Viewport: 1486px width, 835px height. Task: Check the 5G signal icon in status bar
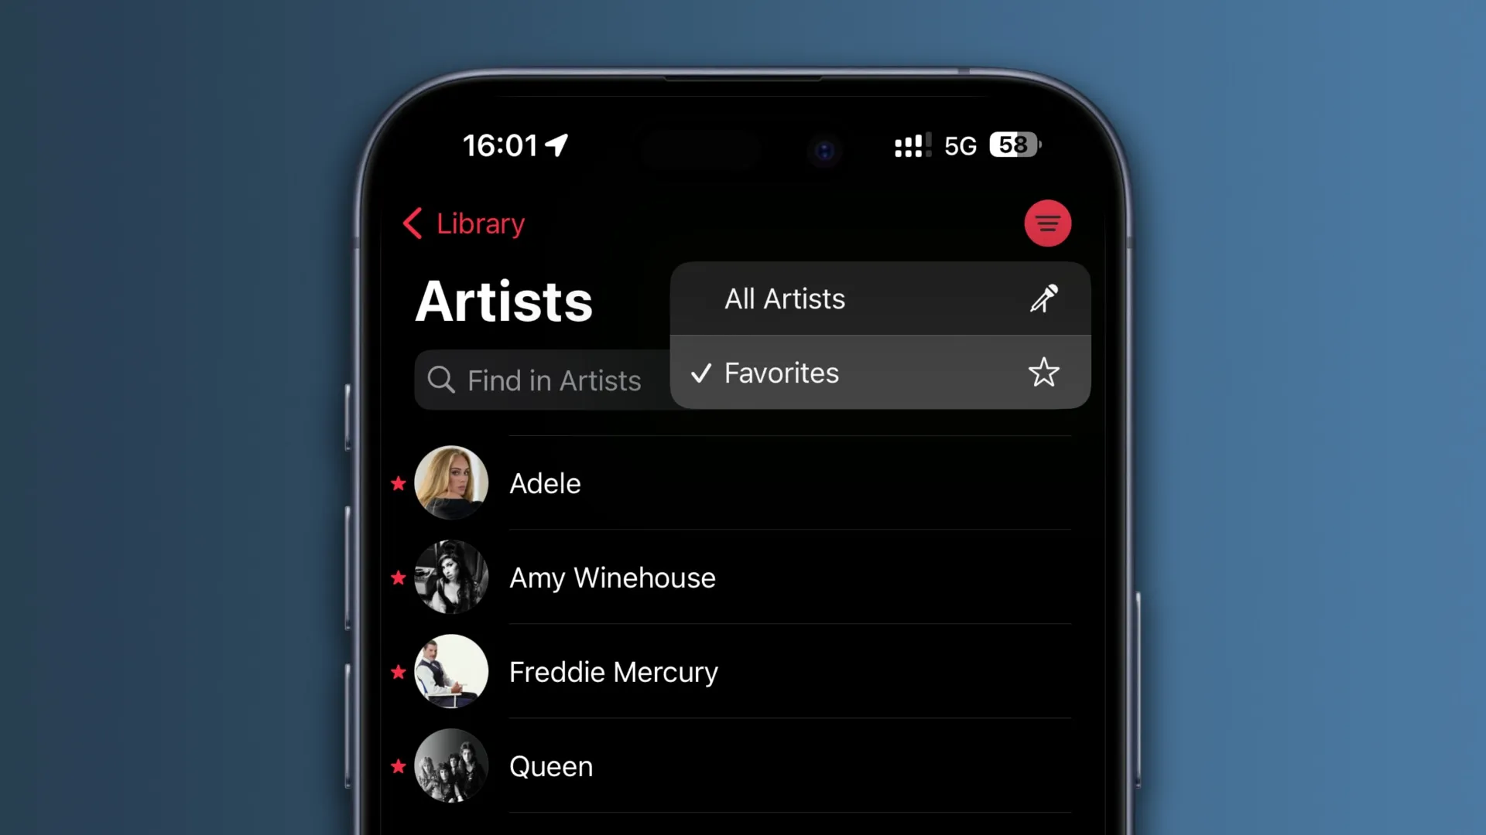[x=960, y=145]
